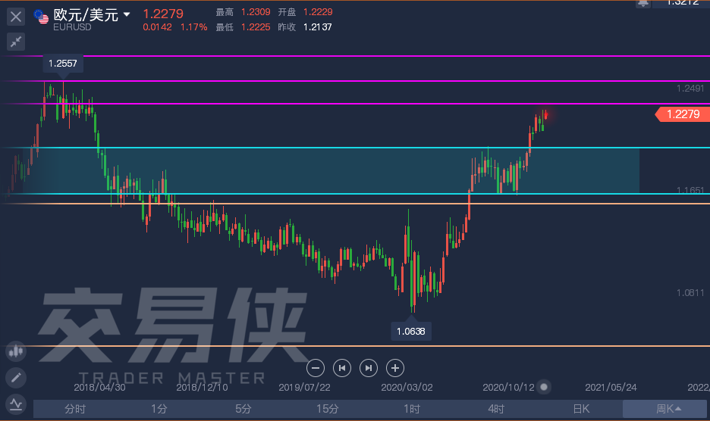
Task: Open the 欧元/美元 symbol dropdown arrow
Action: (127, 14)
